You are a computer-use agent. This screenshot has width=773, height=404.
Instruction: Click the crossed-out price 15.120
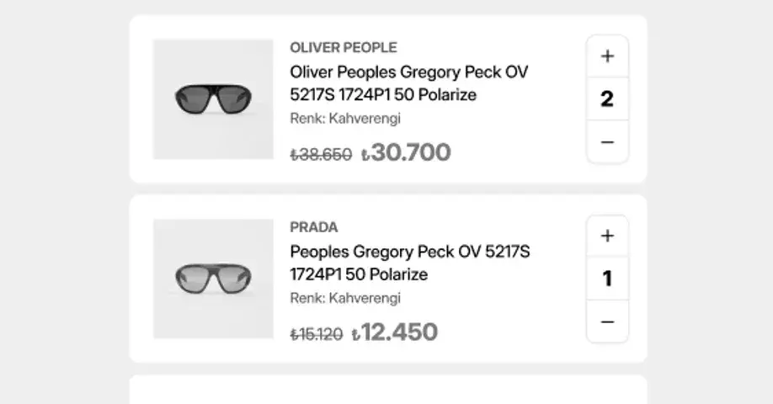tap(317, 334)
